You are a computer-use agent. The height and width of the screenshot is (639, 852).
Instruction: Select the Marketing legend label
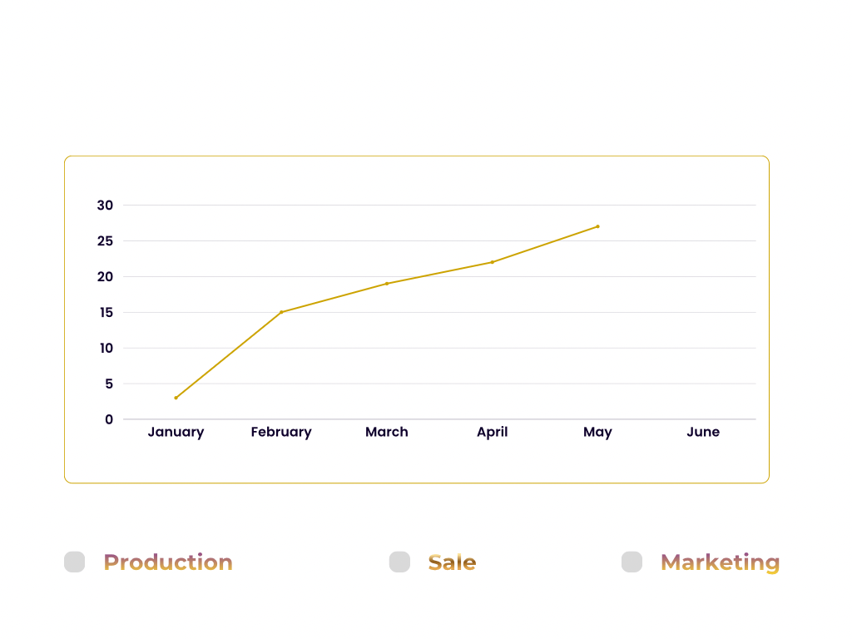click(x=720, y=562)
